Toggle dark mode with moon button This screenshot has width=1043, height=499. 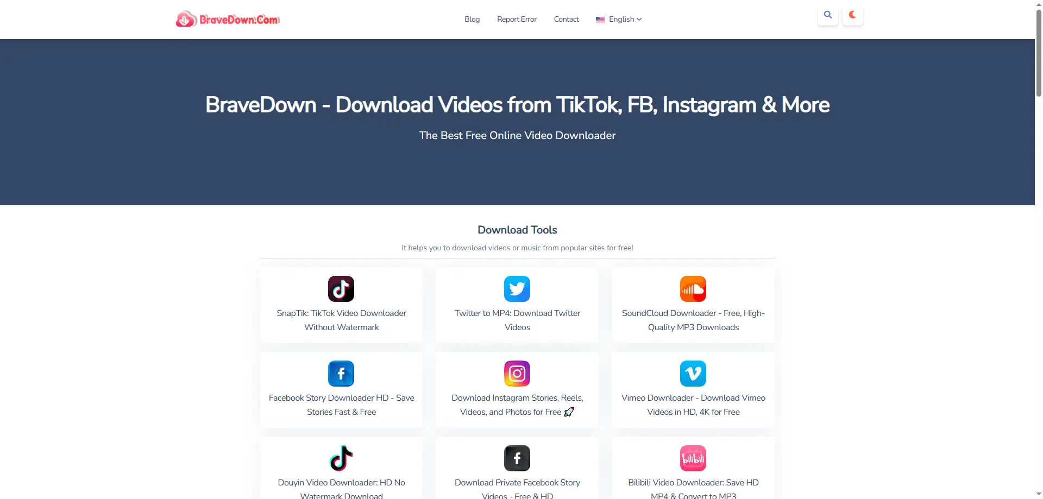pyautogui.click(x=852, y=15)
